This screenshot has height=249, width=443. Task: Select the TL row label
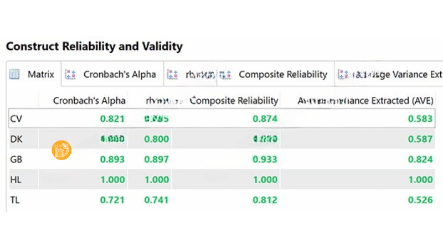[x=16, y=200]
